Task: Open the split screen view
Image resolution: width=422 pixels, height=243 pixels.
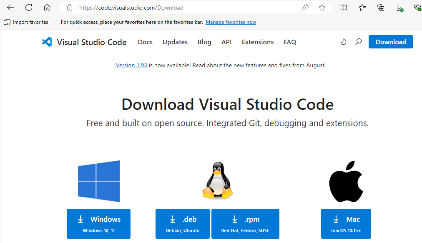Action: point(344,8)
